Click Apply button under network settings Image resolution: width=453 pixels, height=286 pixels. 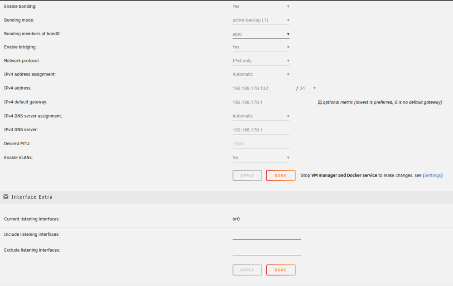click(x=247, y=176)
